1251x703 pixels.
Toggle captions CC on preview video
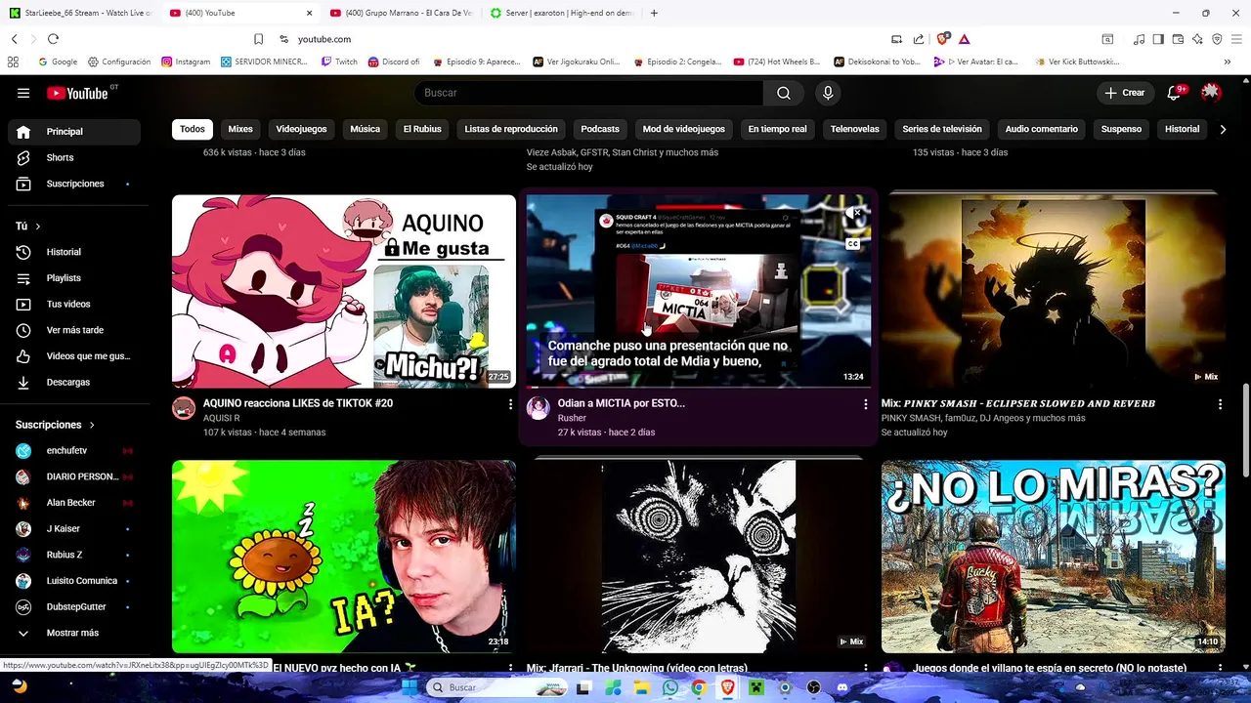(x=853, y=244)
